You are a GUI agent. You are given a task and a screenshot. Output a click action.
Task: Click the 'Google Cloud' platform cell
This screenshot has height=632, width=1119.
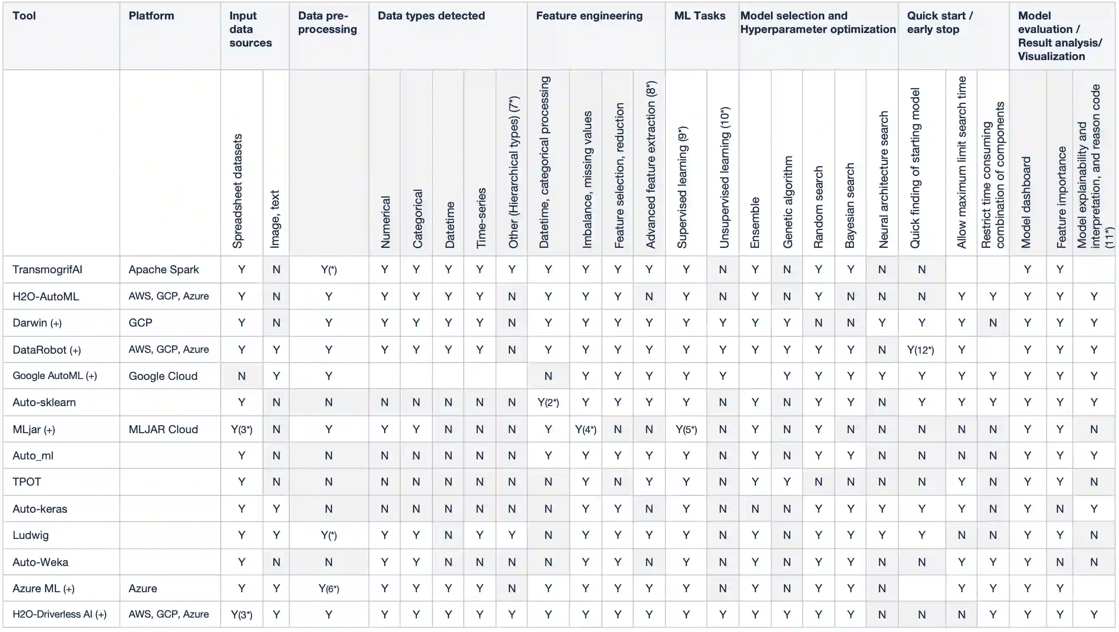point(163,376)
